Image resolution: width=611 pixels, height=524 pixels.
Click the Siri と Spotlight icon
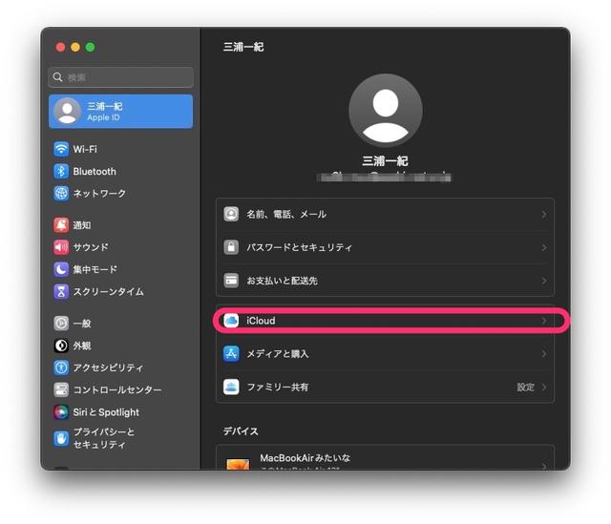coord(61,411)
